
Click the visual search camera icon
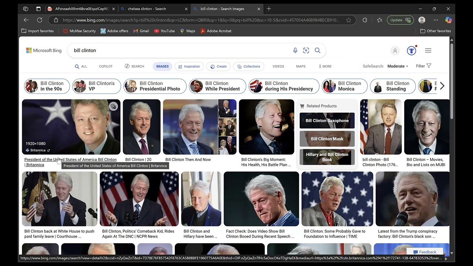tap(306, 50)
